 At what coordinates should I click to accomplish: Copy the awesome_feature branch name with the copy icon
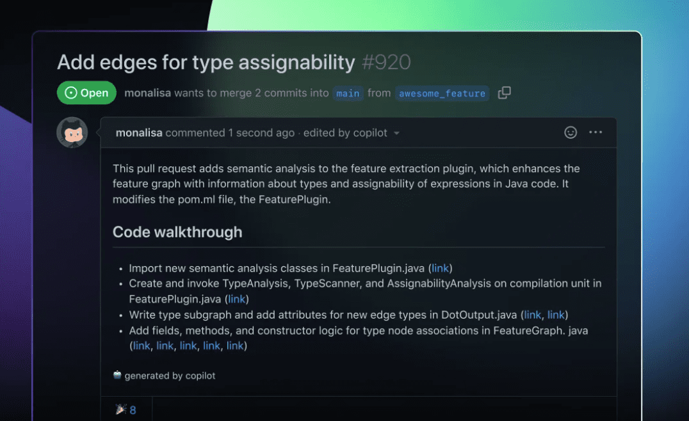click(504, 93)
